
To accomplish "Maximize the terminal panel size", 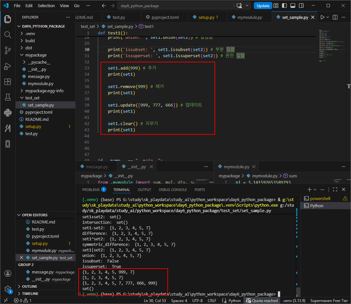I will (x=335, y=189).
